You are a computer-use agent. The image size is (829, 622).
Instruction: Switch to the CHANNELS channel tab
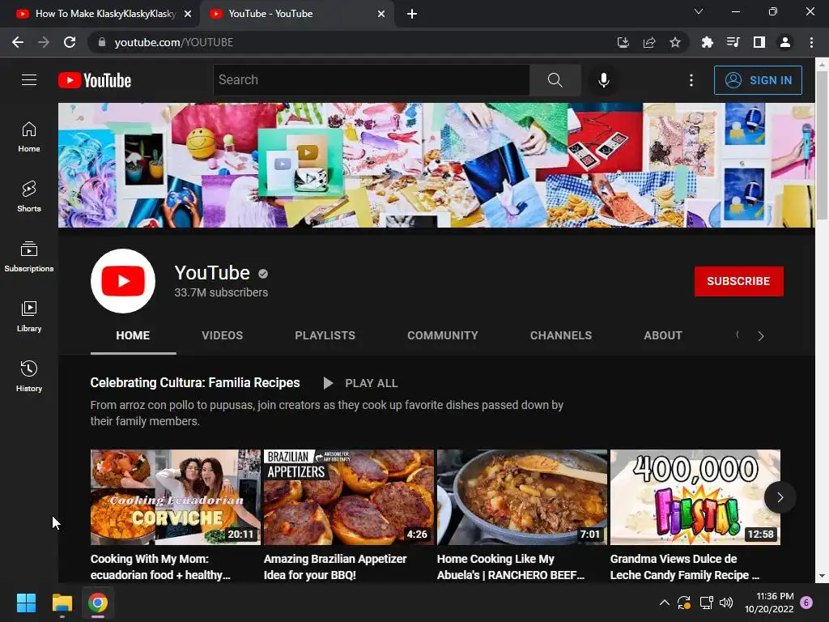561,335
